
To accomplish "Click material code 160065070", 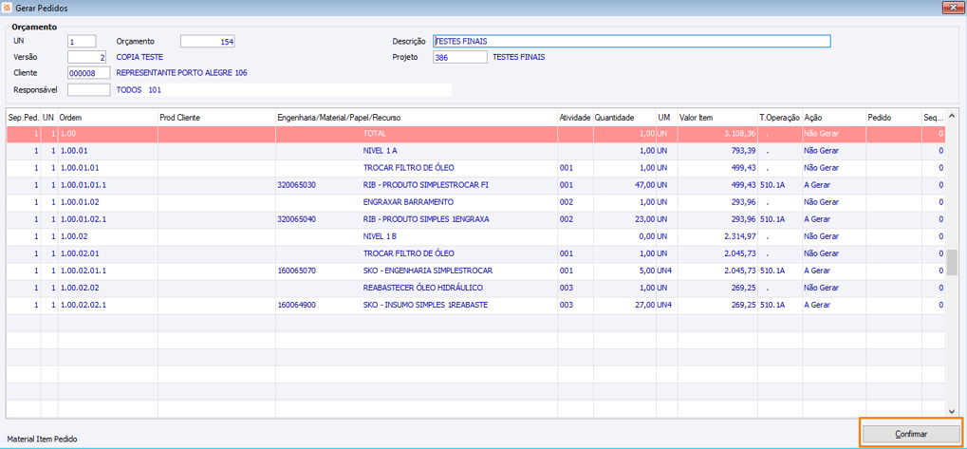I will 297,271.
